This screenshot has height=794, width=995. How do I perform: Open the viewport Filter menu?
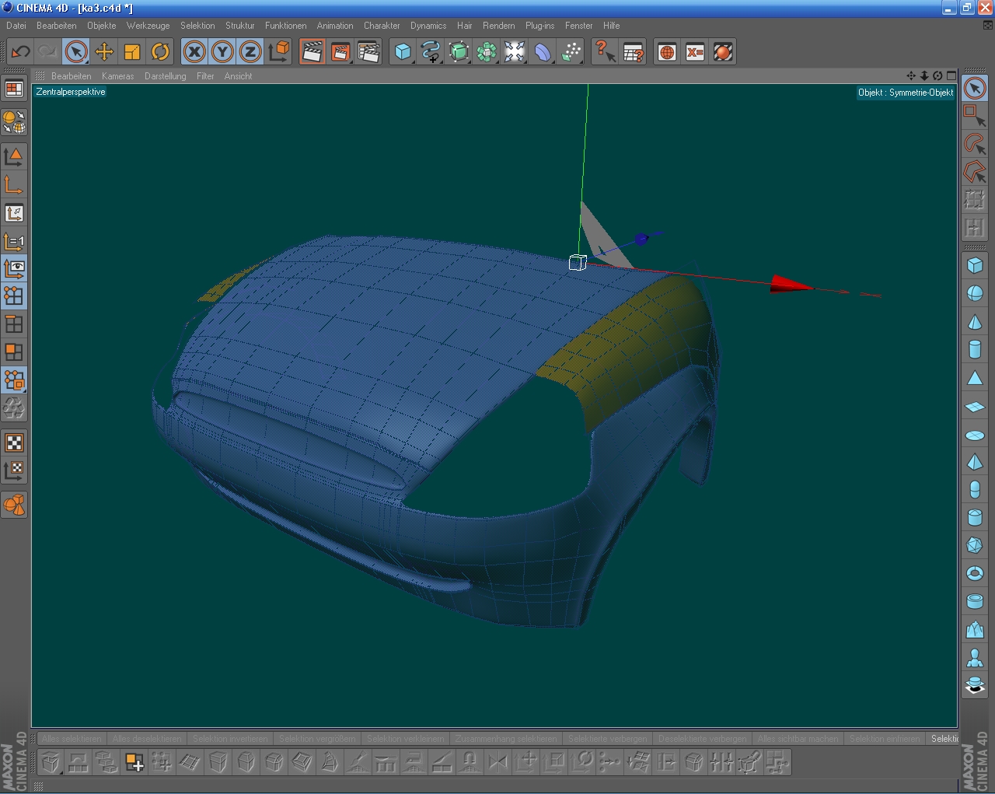pos(205,76)
